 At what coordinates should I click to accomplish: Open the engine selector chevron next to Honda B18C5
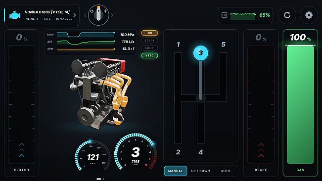[75, 15]
